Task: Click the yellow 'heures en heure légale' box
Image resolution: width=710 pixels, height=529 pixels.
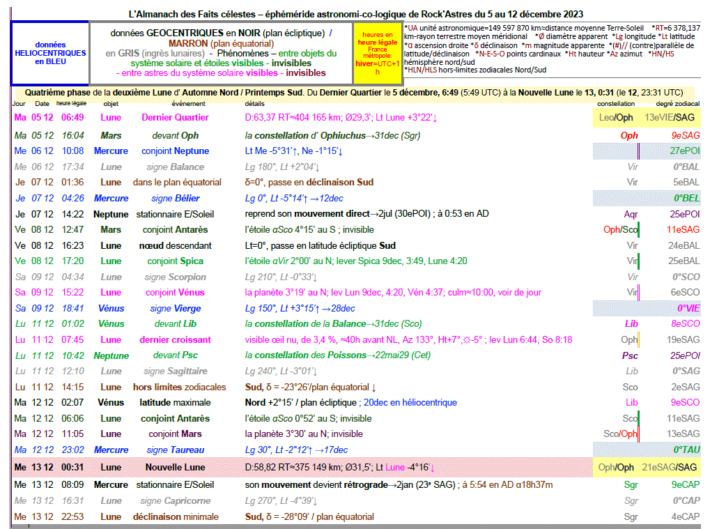Action: point(377,54)
